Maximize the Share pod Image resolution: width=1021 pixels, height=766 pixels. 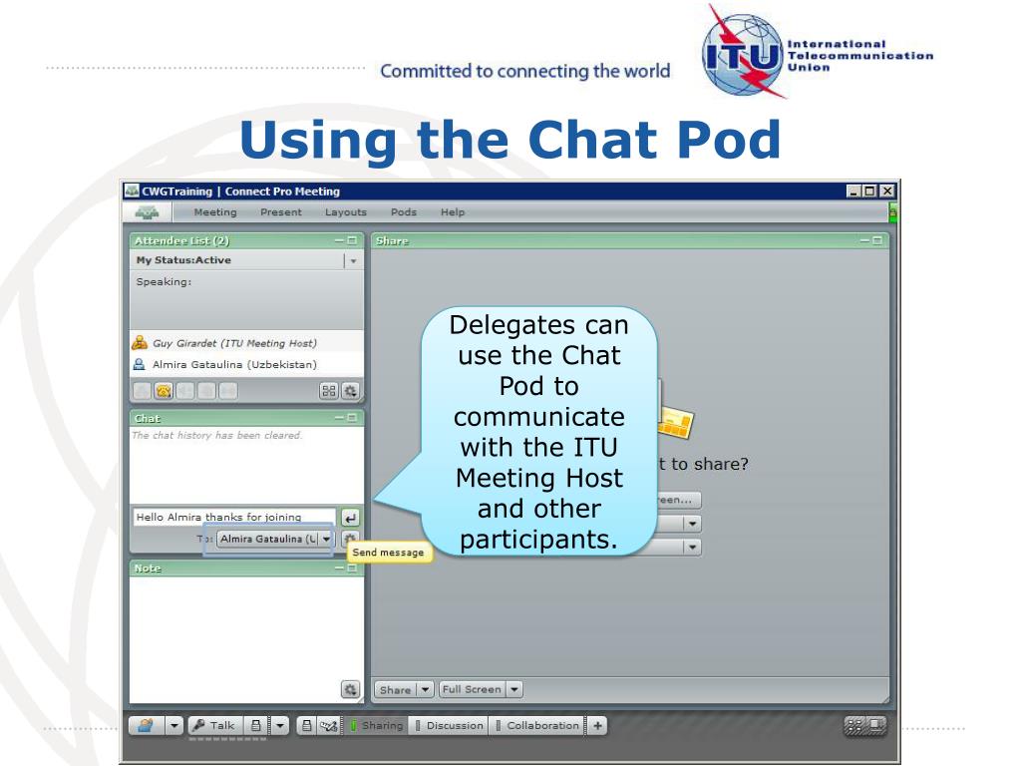pos(877,240)
